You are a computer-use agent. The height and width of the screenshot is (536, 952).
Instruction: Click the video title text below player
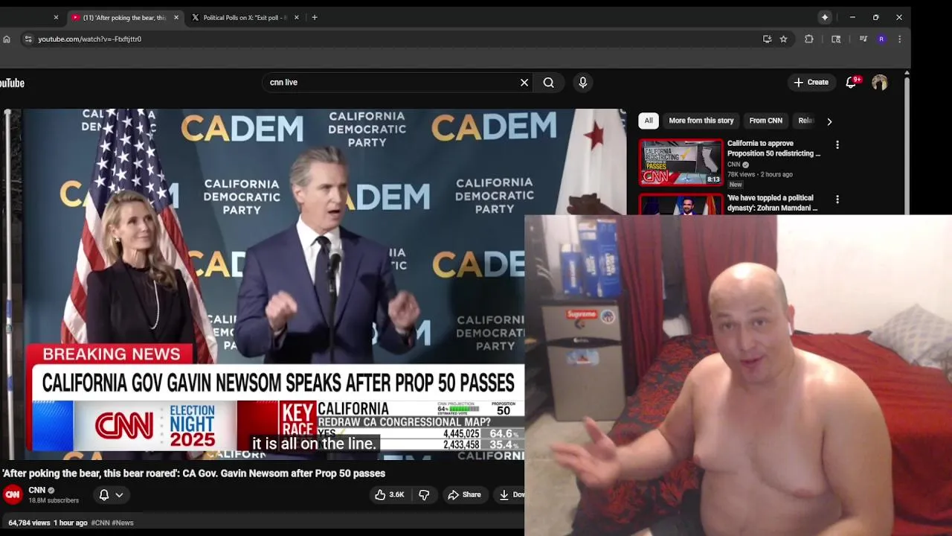[x=193, y=473]
